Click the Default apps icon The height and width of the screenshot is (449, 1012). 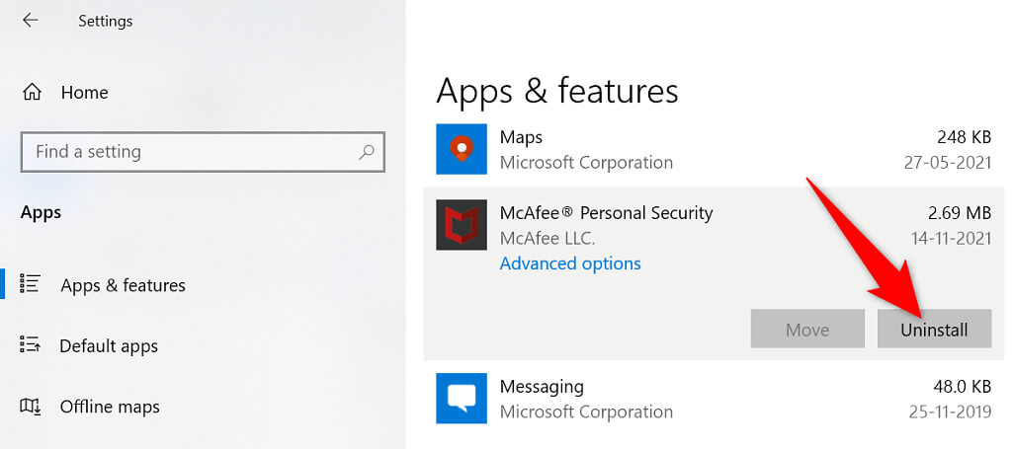pyautogui.click(x=31, y=345)
